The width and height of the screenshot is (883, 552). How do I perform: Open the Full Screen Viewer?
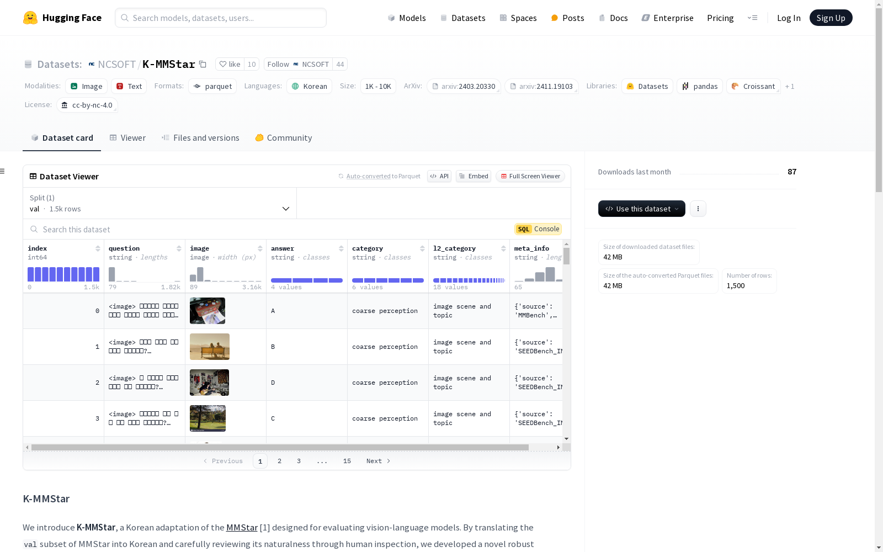tap(530, 176)
